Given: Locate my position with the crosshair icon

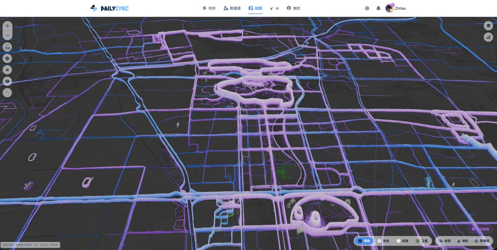Looking at the screenshot, I should tap(7, 58).
